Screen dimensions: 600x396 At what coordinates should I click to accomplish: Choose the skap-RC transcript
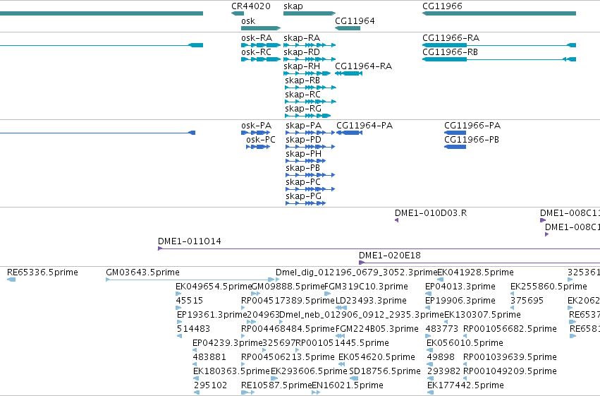[x=310, y=102]
